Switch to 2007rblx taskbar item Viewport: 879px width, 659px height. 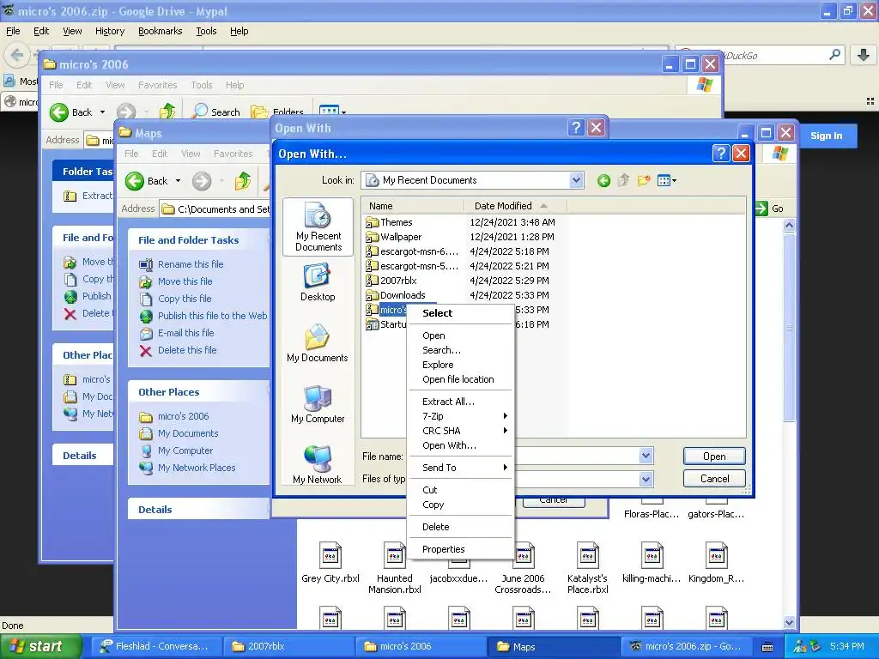click(288, 646)
